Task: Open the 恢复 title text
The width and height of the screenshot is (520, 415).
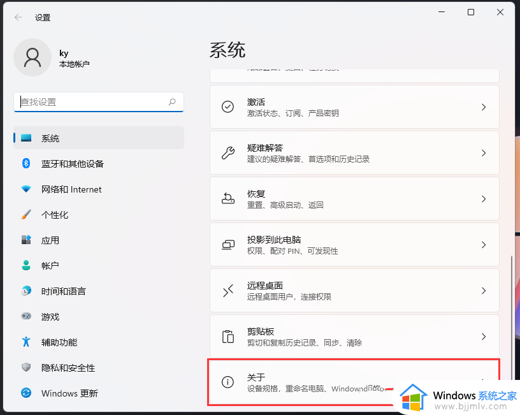Action: coord(256,193)
